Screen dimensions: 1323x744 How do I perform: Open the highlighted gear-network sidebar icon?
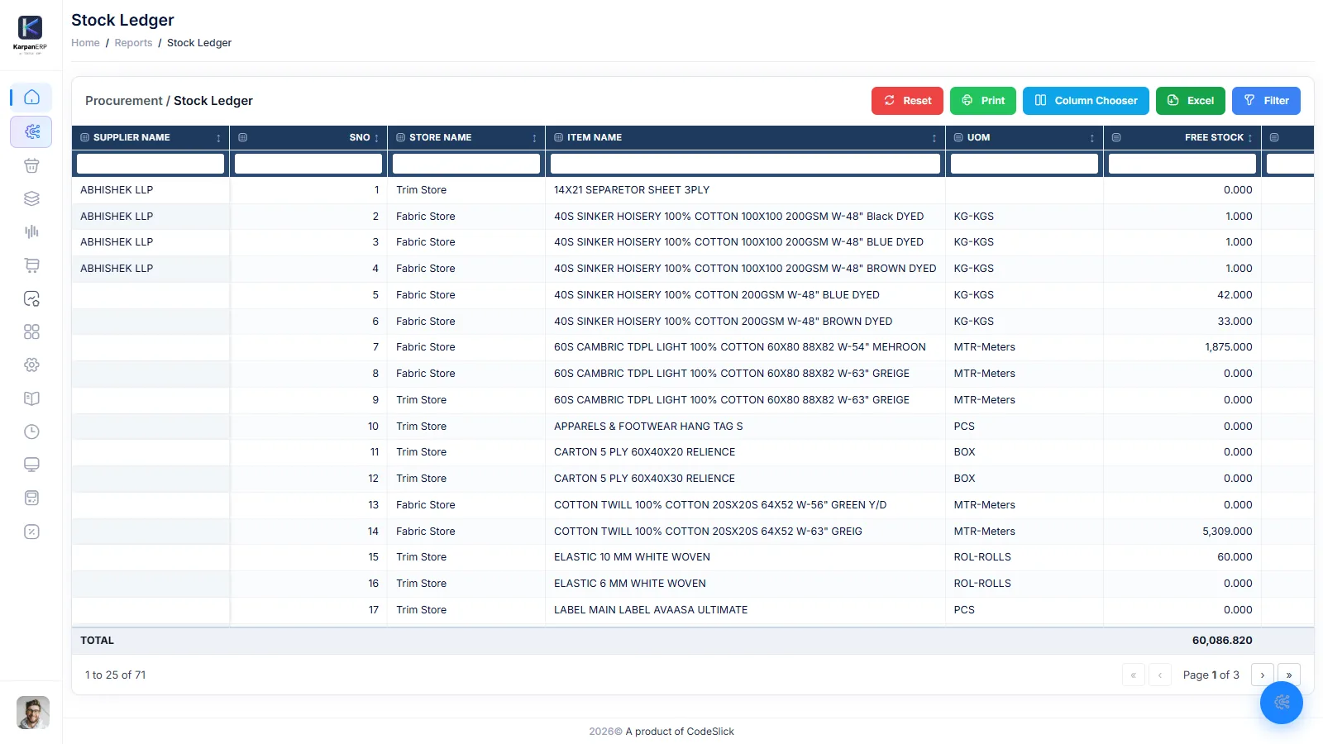click(x=31, y=131)
